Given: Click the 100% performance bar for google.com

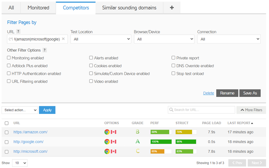Looking at the screenshot, I should click(161, 142).
